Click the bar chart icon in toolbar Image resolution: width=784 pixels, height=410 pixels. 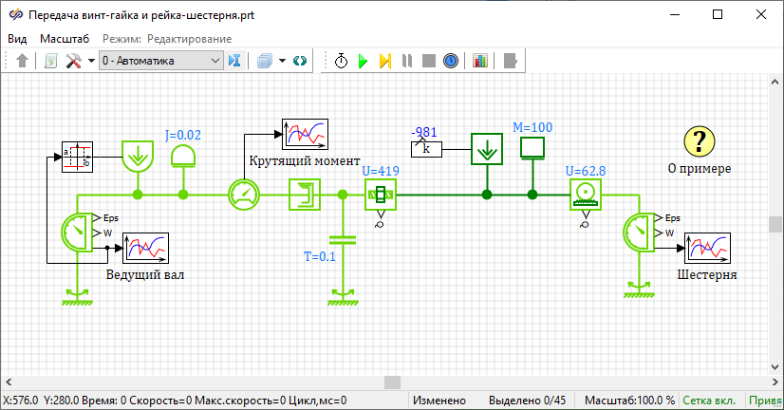480,61
